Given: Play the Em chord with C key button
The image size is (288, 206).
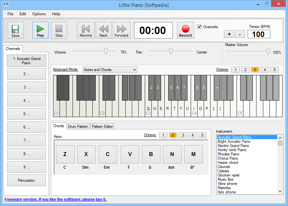Looking at the screenshot, I should click(108, 154).
